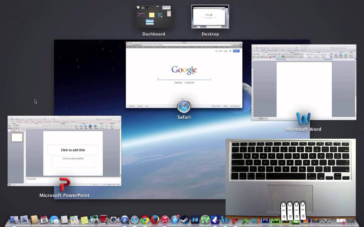This screenshot has height=227, width=364.
Task: Click the Microsoft Word 'W' badge icon
Action: point(303,119)
